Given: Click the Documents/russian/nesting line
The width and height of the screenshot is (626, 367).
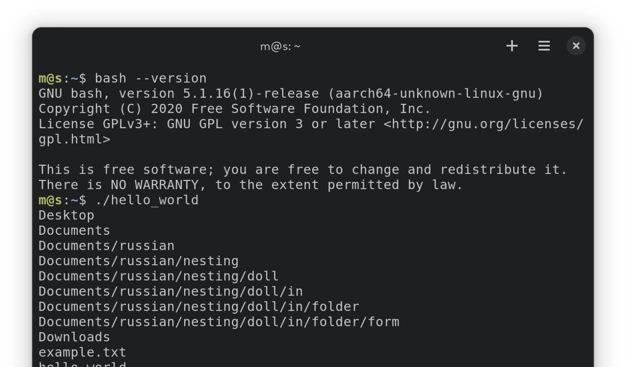Looking at the screenshot, I should pyautogui.click(x=139, y=261).
